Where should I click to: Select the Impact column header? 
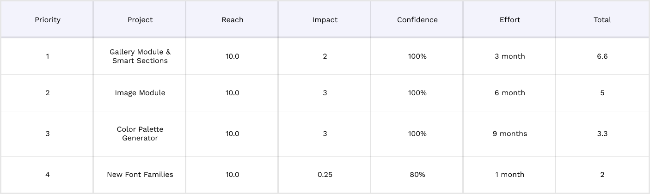[325, 19]
